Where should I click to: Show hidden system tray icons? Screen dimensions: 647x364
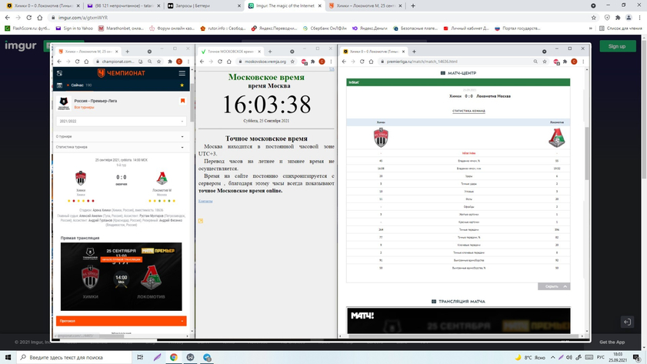[553, 357]
